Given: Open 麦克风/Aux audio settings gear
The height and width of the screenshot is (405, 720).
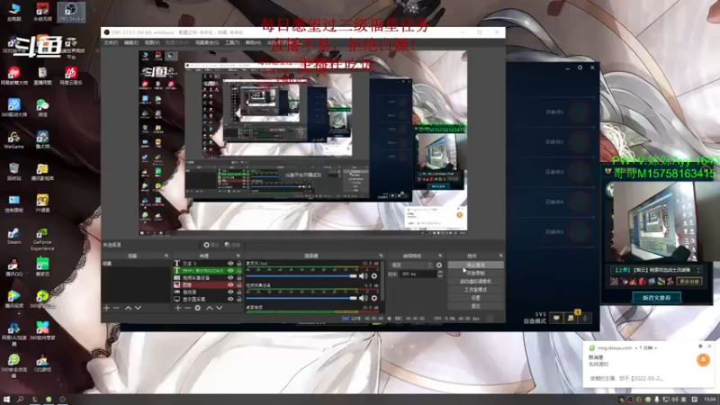Looking at the screenshot, I should (374, 276).
